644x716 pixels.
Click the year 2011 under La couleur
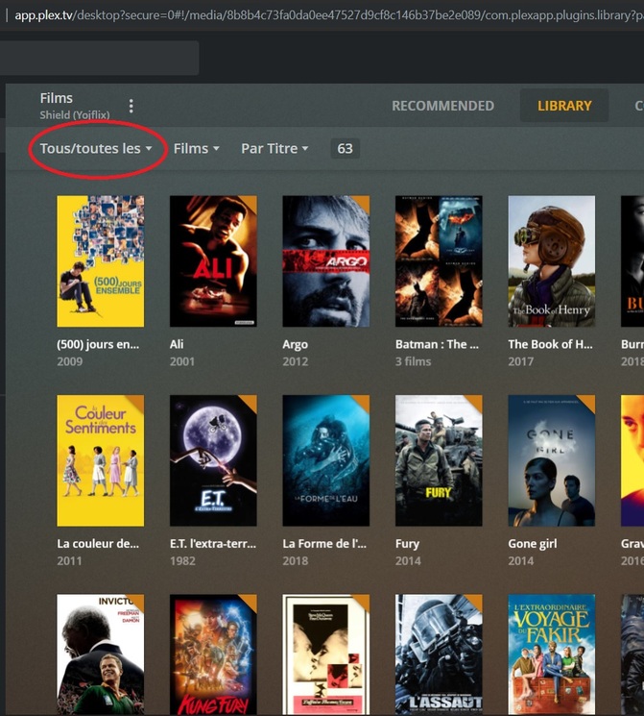(x=69, y=560)
